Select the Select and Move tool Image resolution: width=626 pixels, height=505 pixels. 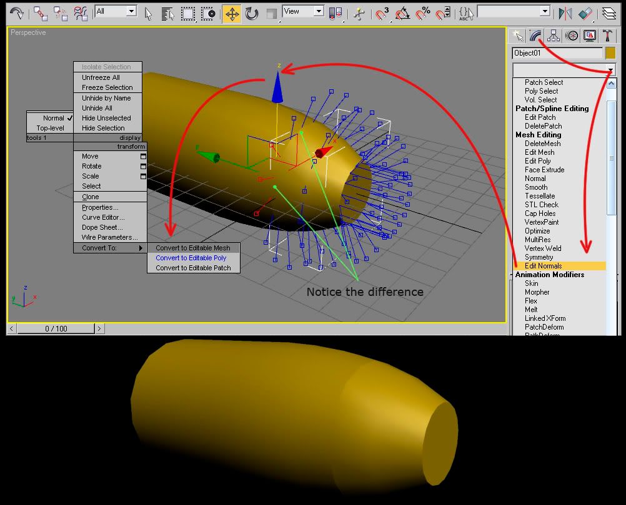tap(231, 13)
